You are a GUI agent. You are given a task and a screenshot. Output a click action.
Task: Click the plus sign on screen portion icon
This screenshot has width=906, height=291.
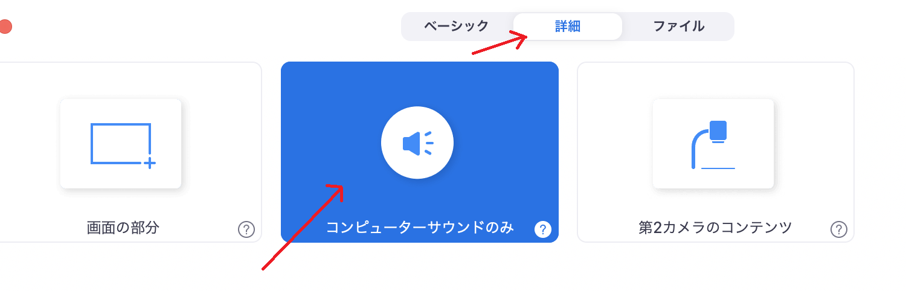click(150, 162)
